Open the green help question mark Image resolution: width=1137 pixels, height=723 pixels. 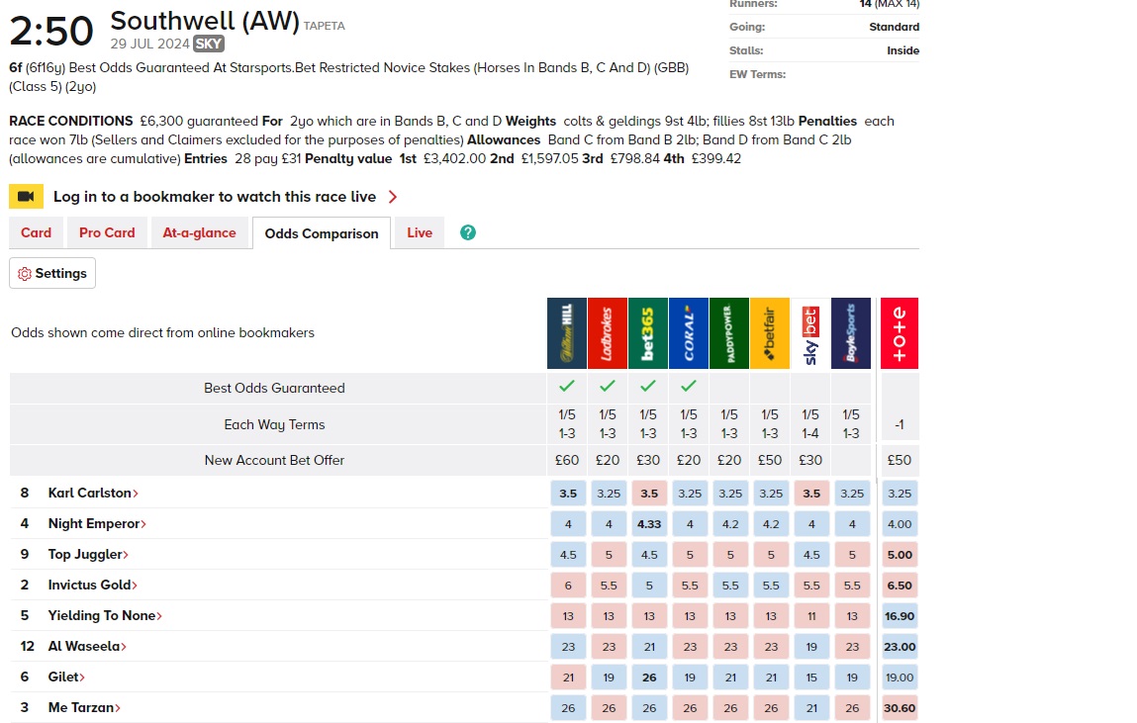466,232
